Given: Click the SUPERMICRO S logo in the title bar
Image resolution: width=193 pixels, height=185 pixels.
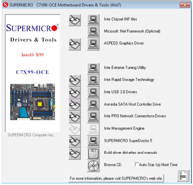Looking at the screenshot, I should click(5, 5).
